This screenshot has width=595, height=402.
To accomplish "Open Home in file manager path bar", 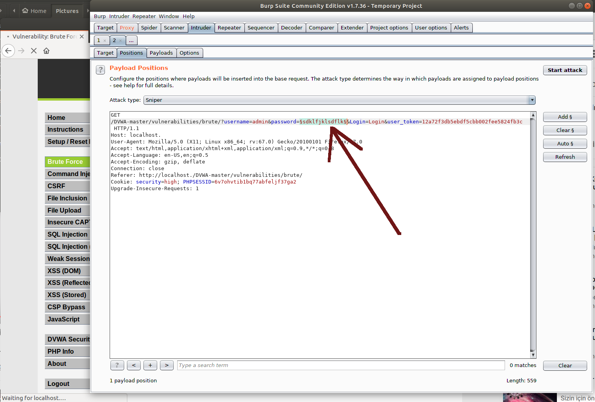I will (34, 11).
